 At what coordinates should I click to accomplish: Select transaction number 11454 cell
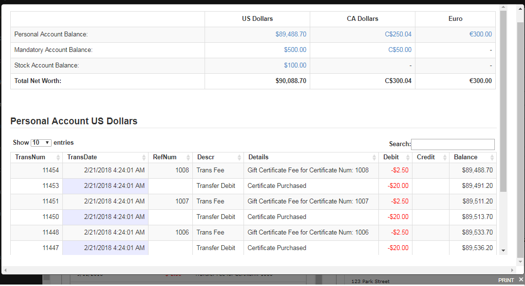coord(37,170)
